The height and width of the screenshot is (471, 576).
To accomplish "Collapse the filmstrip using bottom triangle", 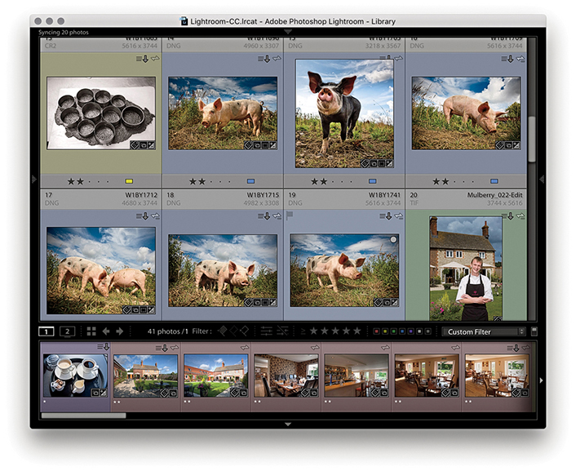I will click(x=288, y=424).
